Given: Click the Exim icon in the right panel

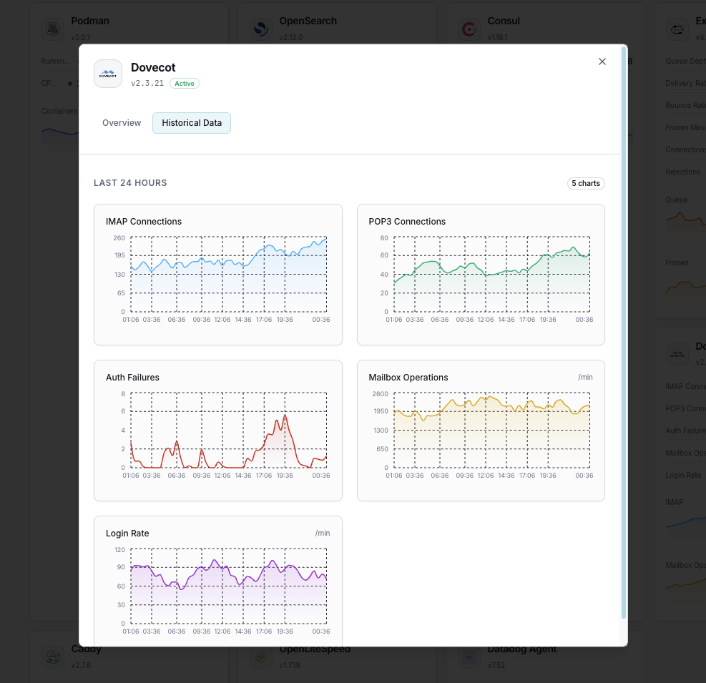Looking at the screenshot, I should tap(677, 29).
